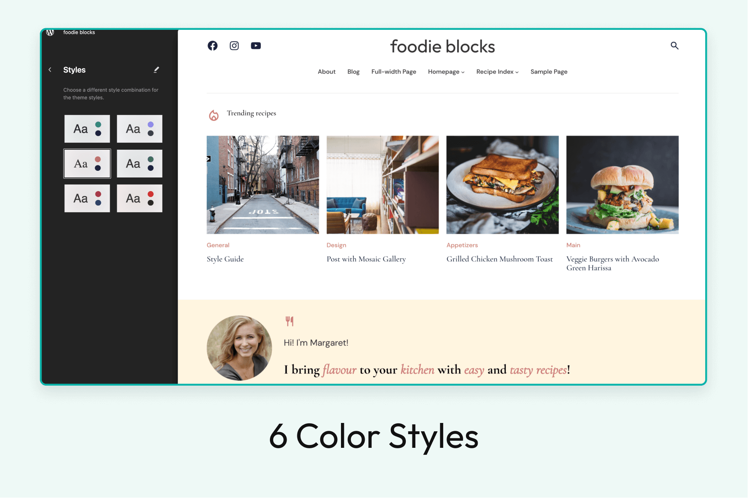
Task: Open the About menu item
Action: [326, 72]
